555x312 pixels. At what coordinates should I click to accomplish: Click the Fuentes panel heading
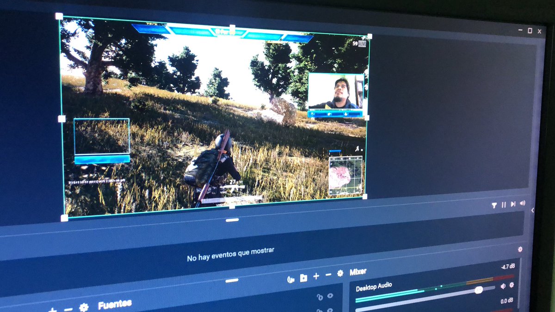click(115, 305)
